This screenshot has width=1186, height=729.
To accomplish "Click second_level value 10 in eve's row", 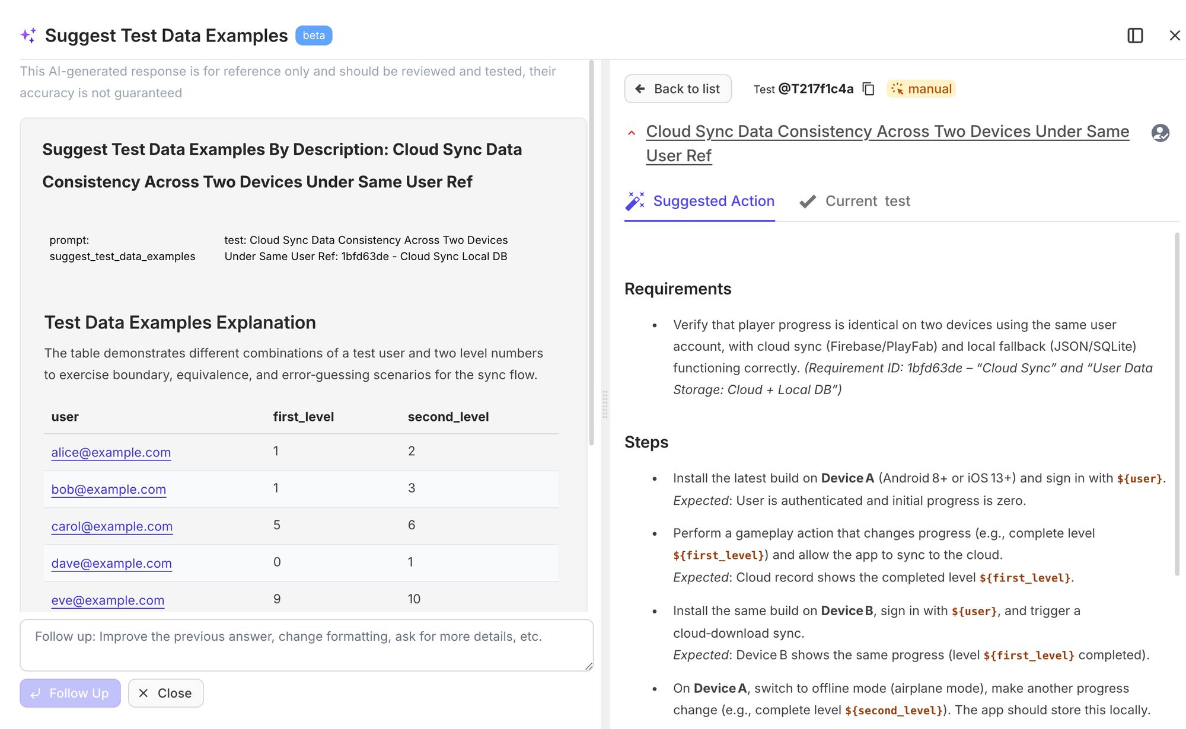I will (x=414, y=599).
